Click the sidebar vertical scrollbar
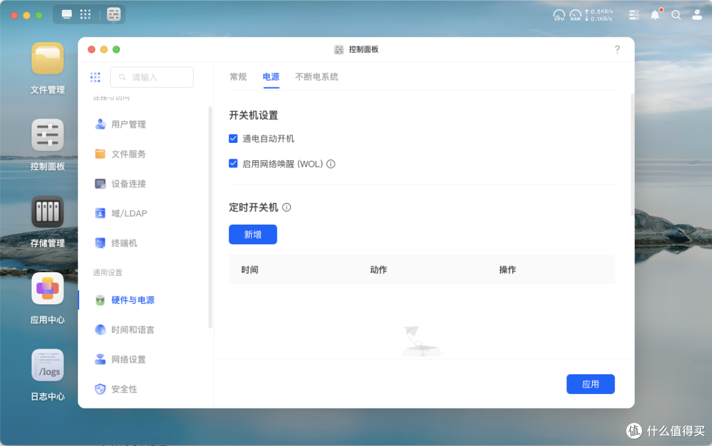The width and height of the screenshot is (712, 446). coord(210,217)
